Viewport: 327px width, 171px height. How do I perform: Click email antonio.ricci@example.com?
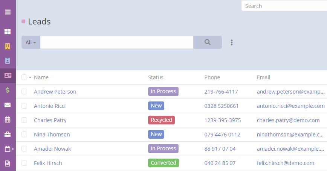pyautogui.click(x=291, y=106)
